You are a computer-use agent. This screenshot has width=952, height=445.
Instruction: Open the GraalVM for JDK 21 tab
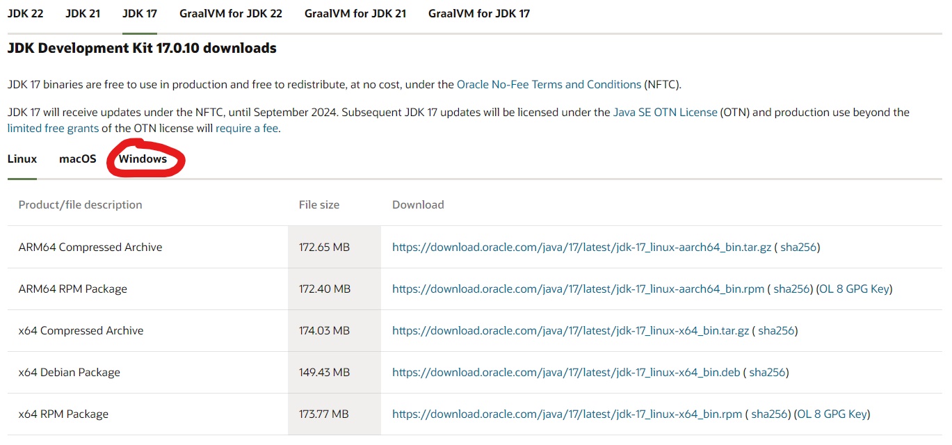(x=355, y=13)
